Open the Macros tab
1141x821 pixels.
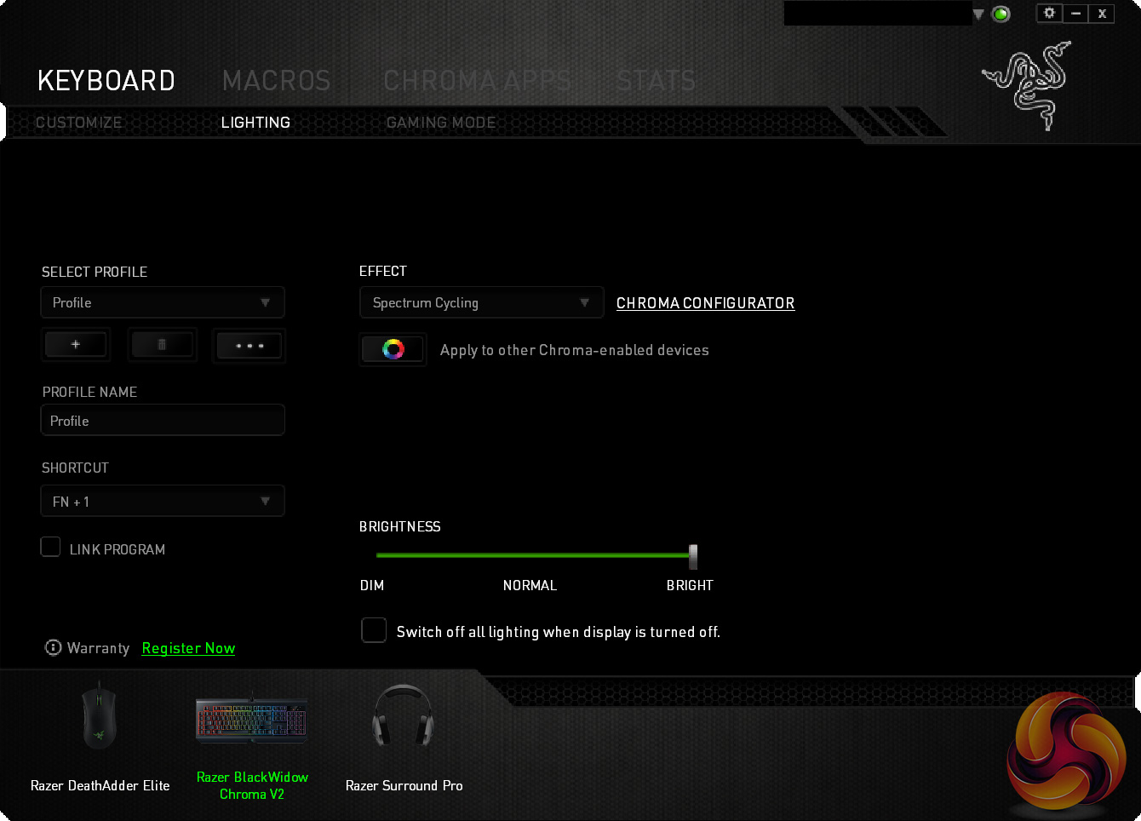point(276,81)
